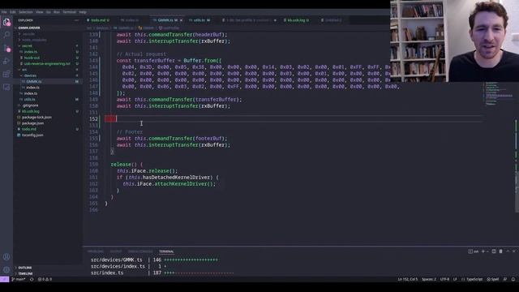Maximize the terminal panel with chevron
519x292 pixels.
pyautogui.click(x=508, y=251)
